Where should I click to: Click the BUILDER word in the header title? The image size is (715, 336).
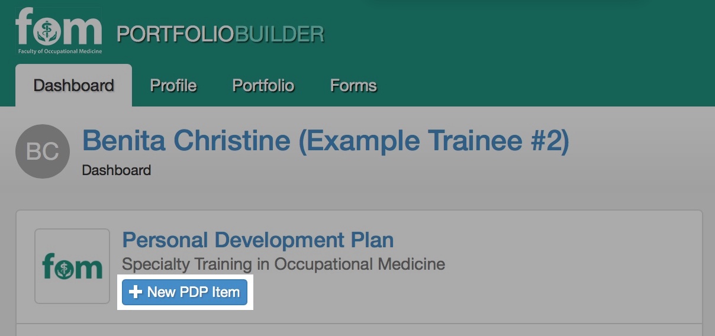coord(279,34)
